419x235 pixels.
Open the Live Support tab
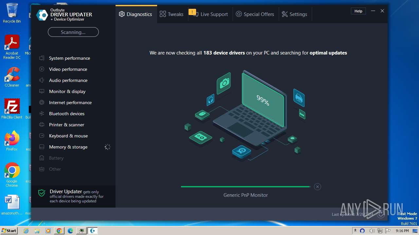pos(210,14)
